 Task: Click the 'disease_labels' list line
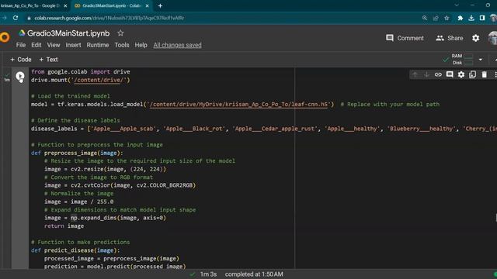[x=264, y=129]
